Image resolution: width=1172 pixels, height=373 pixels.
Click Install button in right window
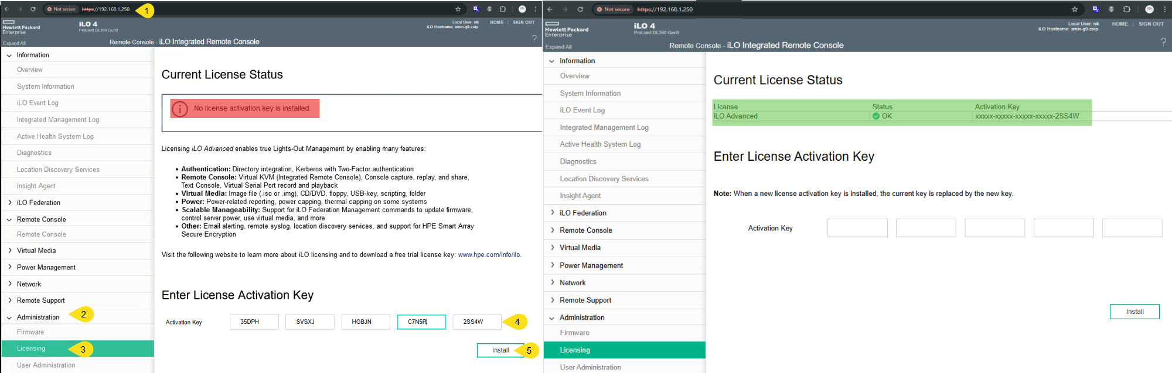[1134, 312]
